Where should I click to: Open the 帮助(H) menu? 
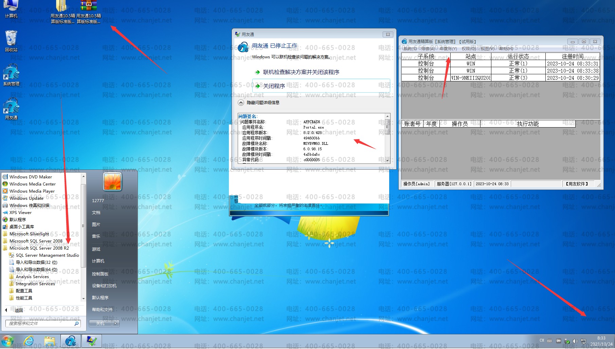pos(506,49)
